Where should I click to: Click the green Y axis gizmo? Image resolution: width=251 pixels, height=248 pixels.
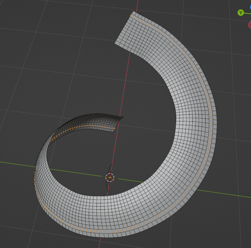pos(241,13)
